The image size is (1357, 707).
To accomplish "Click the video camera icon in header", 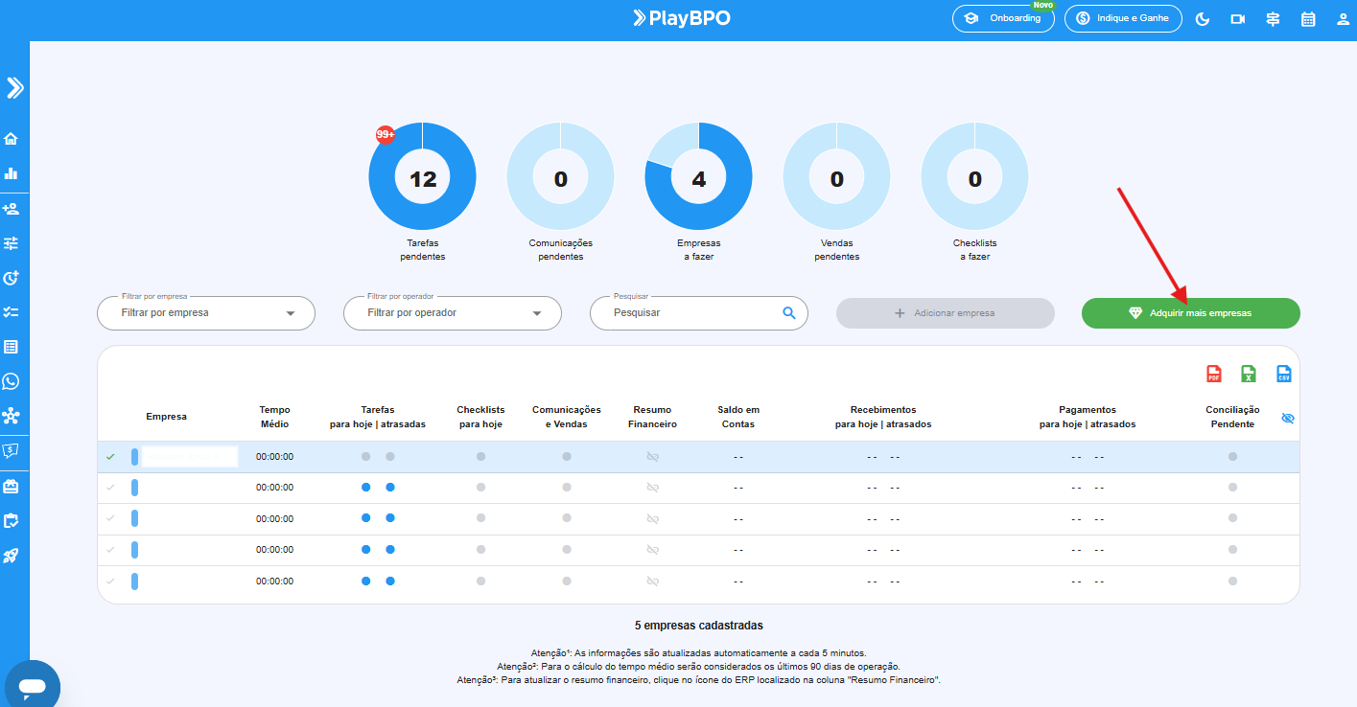I will [x=1238, y=19].
